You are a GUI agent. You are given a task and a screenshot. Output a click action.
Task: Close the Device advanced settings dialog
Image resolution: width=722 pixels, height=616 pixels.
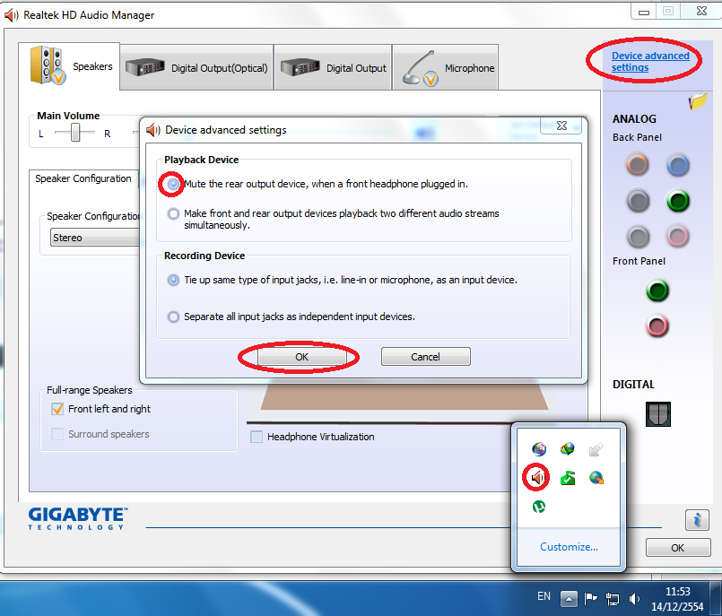click(x=561, y=126)
